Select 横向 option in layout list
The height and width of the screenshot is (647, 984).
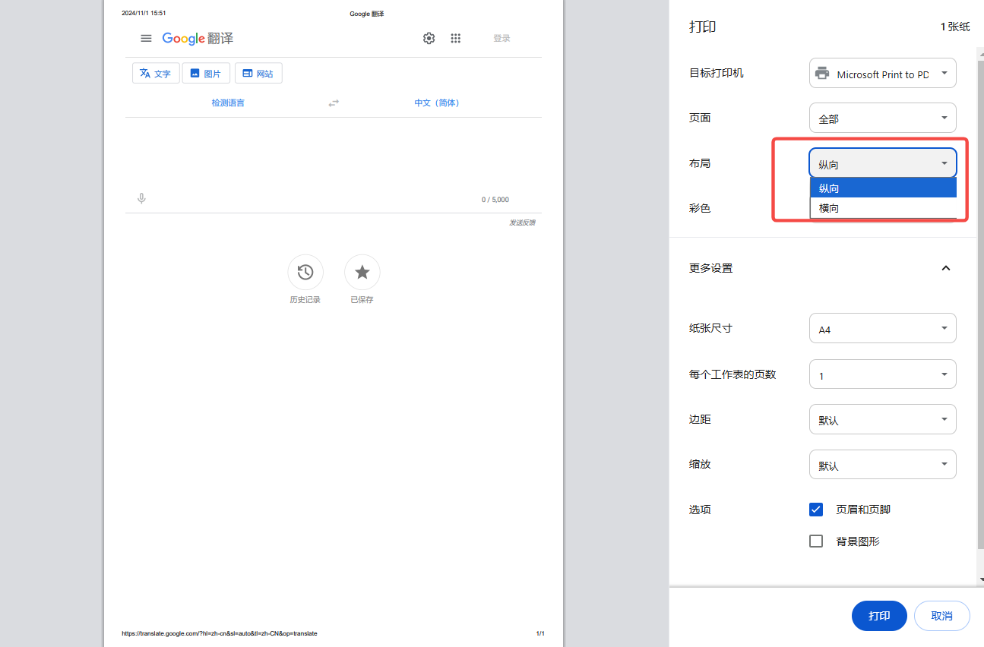click(883, 207)
